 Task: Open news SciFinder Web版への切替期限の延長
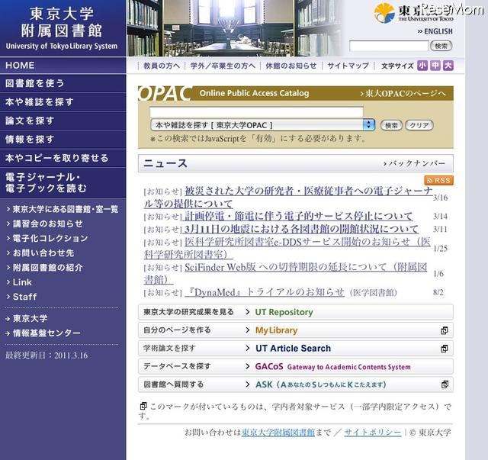pyautogui.click(x=285, y=273)
